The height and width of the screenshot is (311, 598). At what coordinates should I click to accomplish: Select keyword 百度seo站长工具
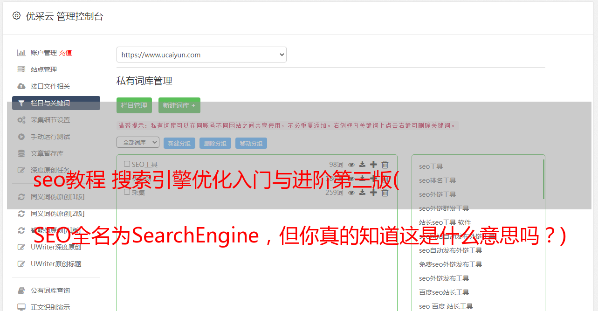point(444,292)
